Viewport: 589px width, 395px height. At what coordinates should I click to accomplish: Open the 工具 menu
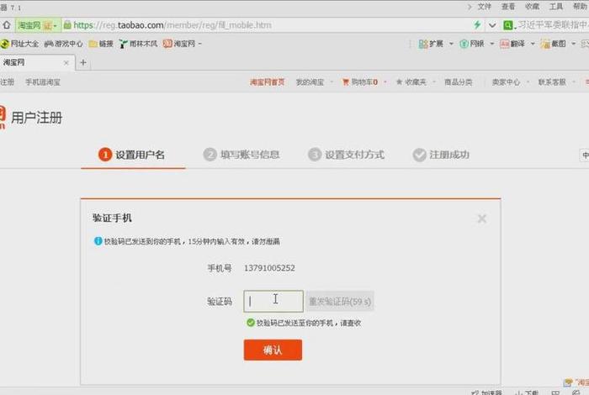[x=556, y=7]
